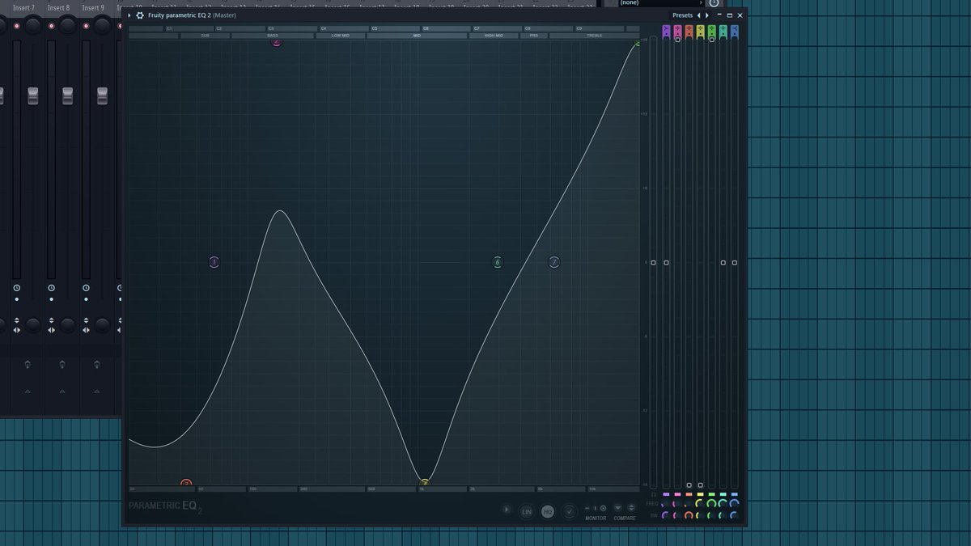Screen dimensions: 971x546
Task: Toggle LIN linear phase mode
Action: [x=526, y=510]
